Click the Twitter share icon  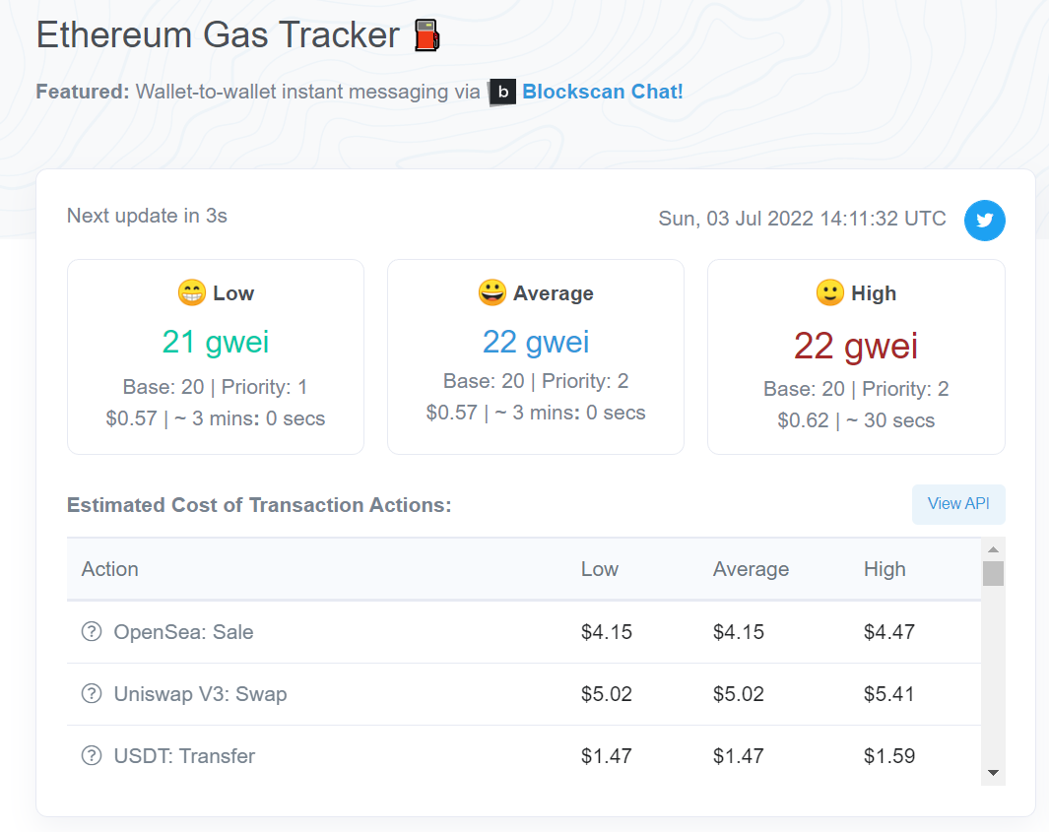(984, 220)
